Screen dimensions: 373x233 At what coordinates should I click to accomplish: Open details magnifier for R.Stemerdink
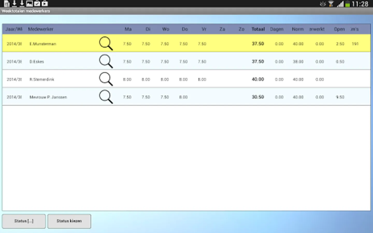[x=106, y=79]
